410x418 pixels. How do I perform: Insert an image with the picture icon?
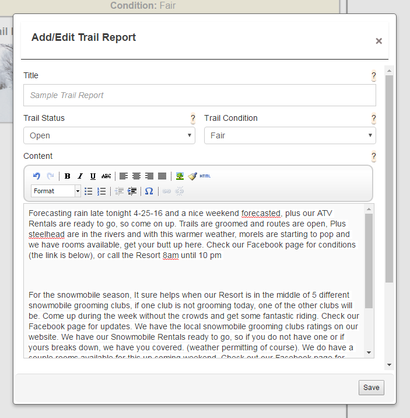180,176
